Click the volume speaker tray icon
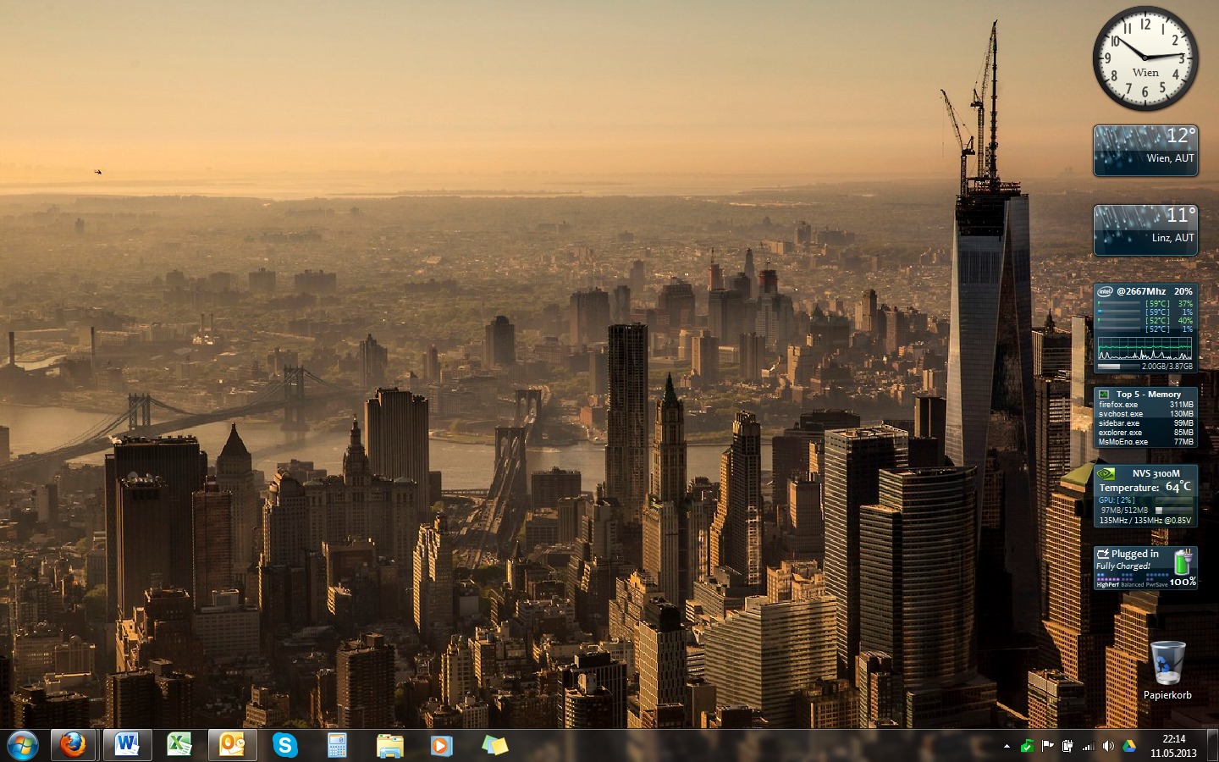The height and width of the screenshot is (762, 1219). coord(1108,746)
